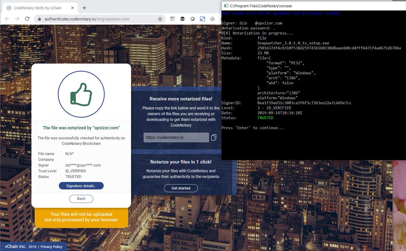Open the Privacy Policy link
This screenshot has width=406, height=251.
click(x=51, y=247)
